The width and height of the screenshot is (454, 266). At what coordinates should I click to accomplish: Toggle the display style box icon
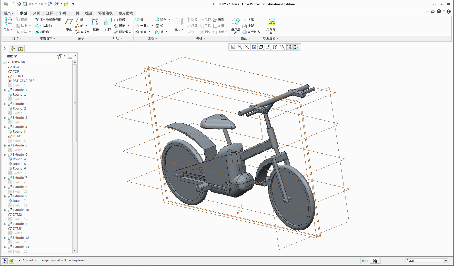[261, 47]
